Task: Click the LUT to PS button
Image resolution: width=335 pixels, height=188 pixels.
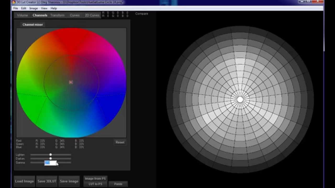Action: 95,184
